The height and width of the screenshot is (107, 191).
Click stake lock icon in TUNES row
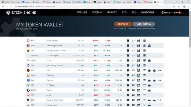(149, 90)
